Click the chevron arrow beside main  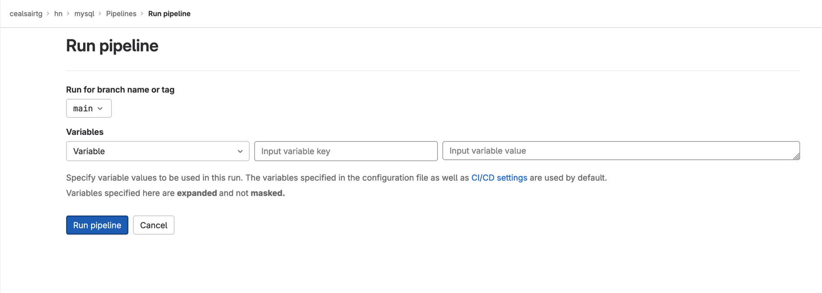[x=100, y=109]
